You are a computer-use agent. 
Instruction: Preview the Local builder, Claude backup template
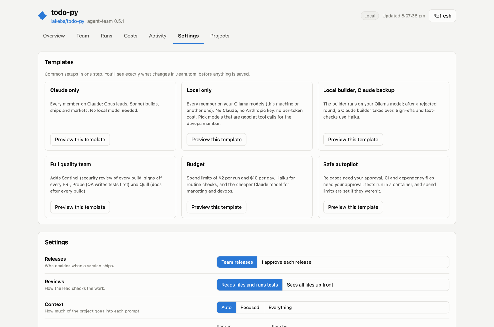[x=353, y=140]
